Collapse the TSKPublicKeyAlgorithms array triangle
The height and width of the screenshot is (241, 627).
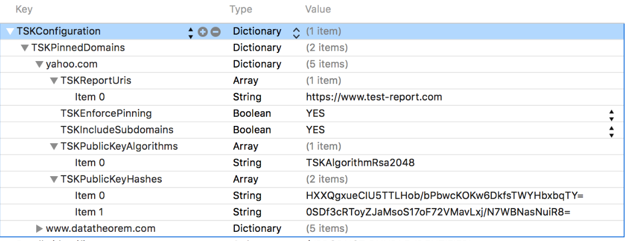coord(54,146)
